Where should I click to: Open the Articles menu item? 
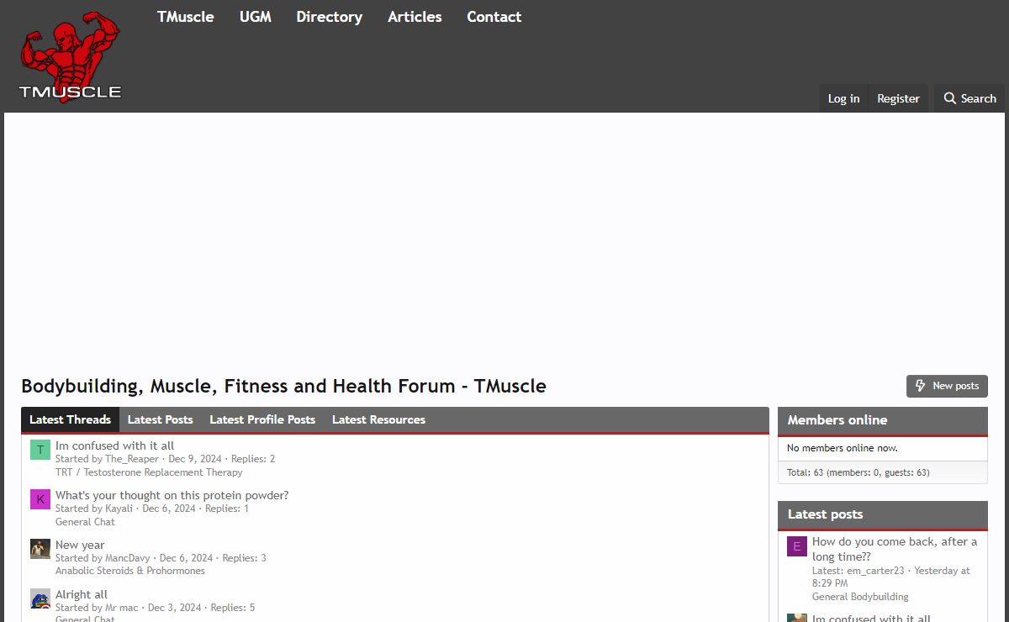[x=415, y=17]
